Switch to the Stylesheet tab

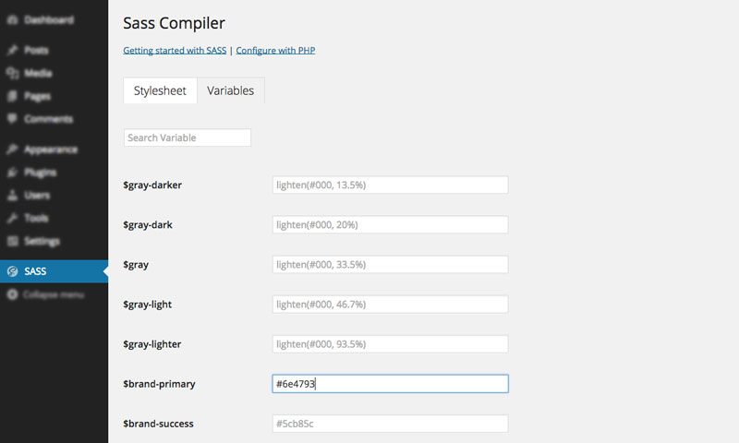coord(160,90)
